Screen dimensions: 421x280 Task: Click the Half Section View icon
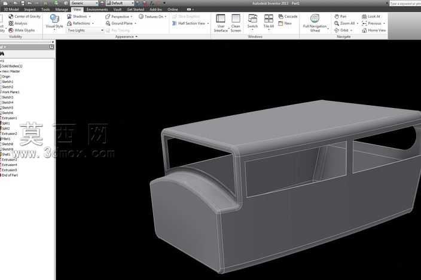(x=175, y=23)
